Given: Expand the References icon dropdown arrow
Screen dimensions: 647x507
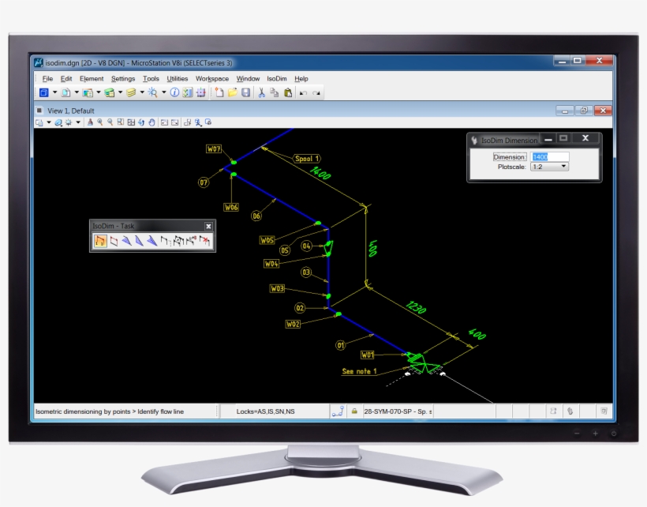Looking at the screenshot, I should (77, 92).
